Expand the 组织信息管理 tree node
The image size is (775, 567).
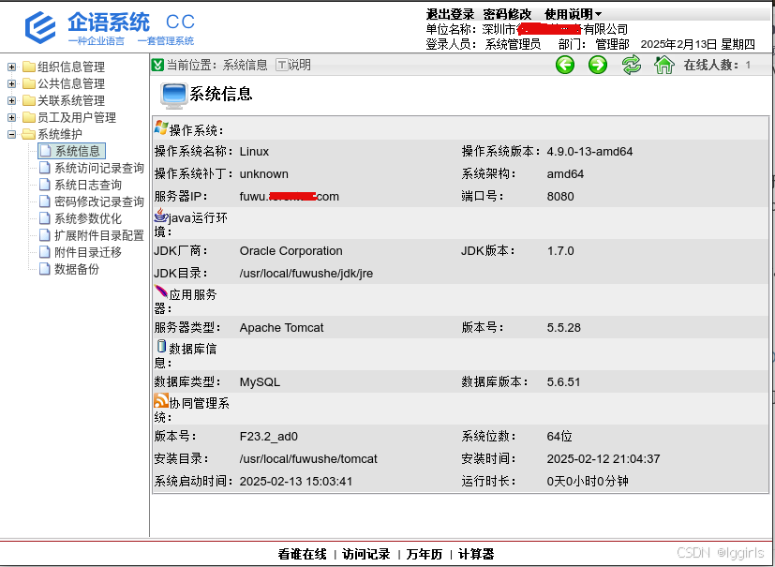pos(12,67)
